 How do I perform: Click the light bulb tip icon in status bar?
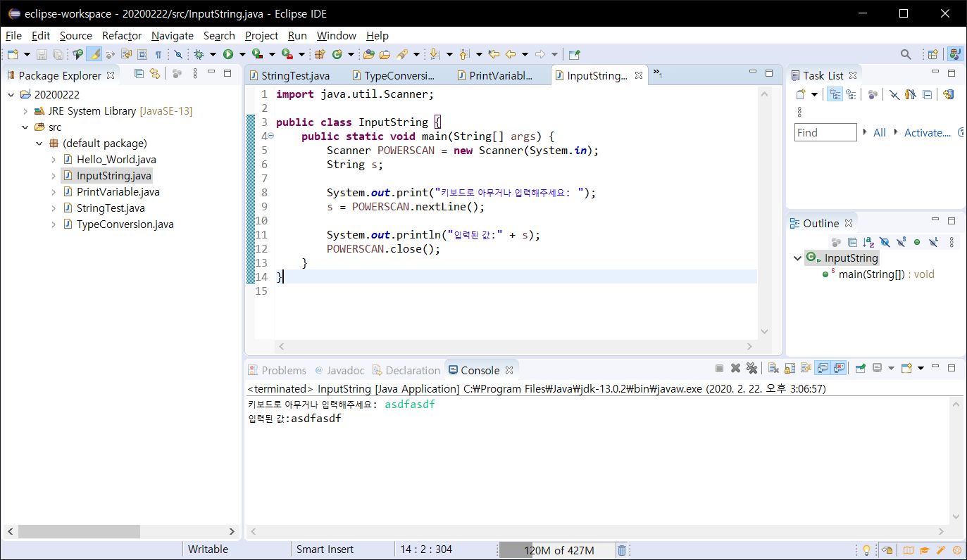coord(866,550)
